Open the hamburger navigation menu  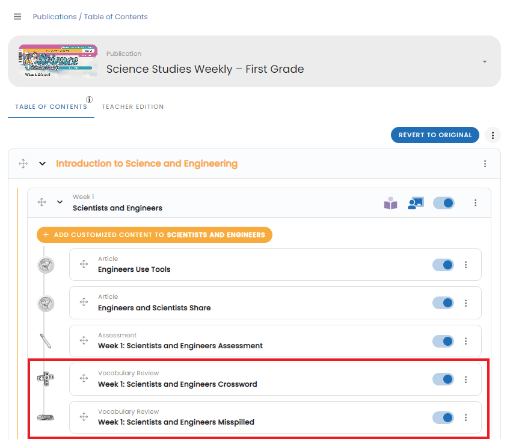(x=17, y=17)
